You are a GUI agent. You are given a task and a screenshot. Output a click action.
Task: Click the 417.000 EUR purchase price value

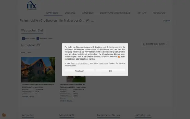click(79, 89)
